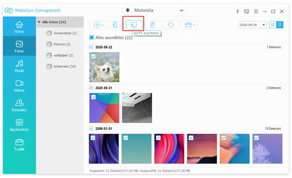
Task: Uncheck the white dog photo checkbox
Action: click(x=93, y=56)
